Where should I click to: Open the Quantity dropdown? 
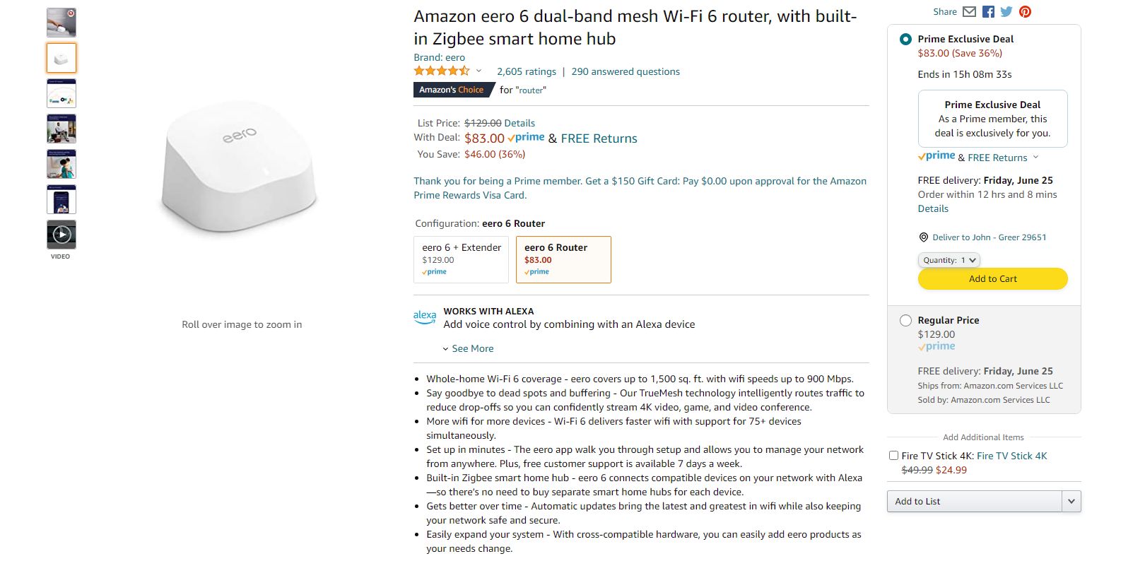pos(949,260)
